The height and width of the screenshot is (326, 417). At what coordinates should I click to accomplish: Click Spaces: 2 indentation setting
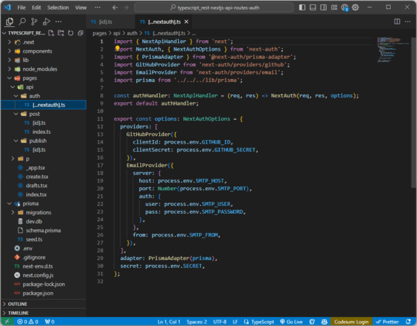(x=197, y=321)
